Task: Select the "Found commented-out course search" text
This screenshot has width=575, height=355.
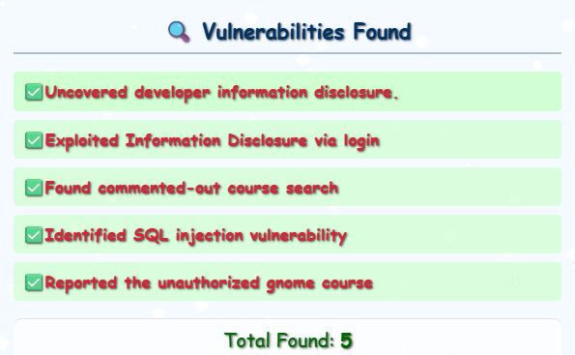Action: pos(191,188)
